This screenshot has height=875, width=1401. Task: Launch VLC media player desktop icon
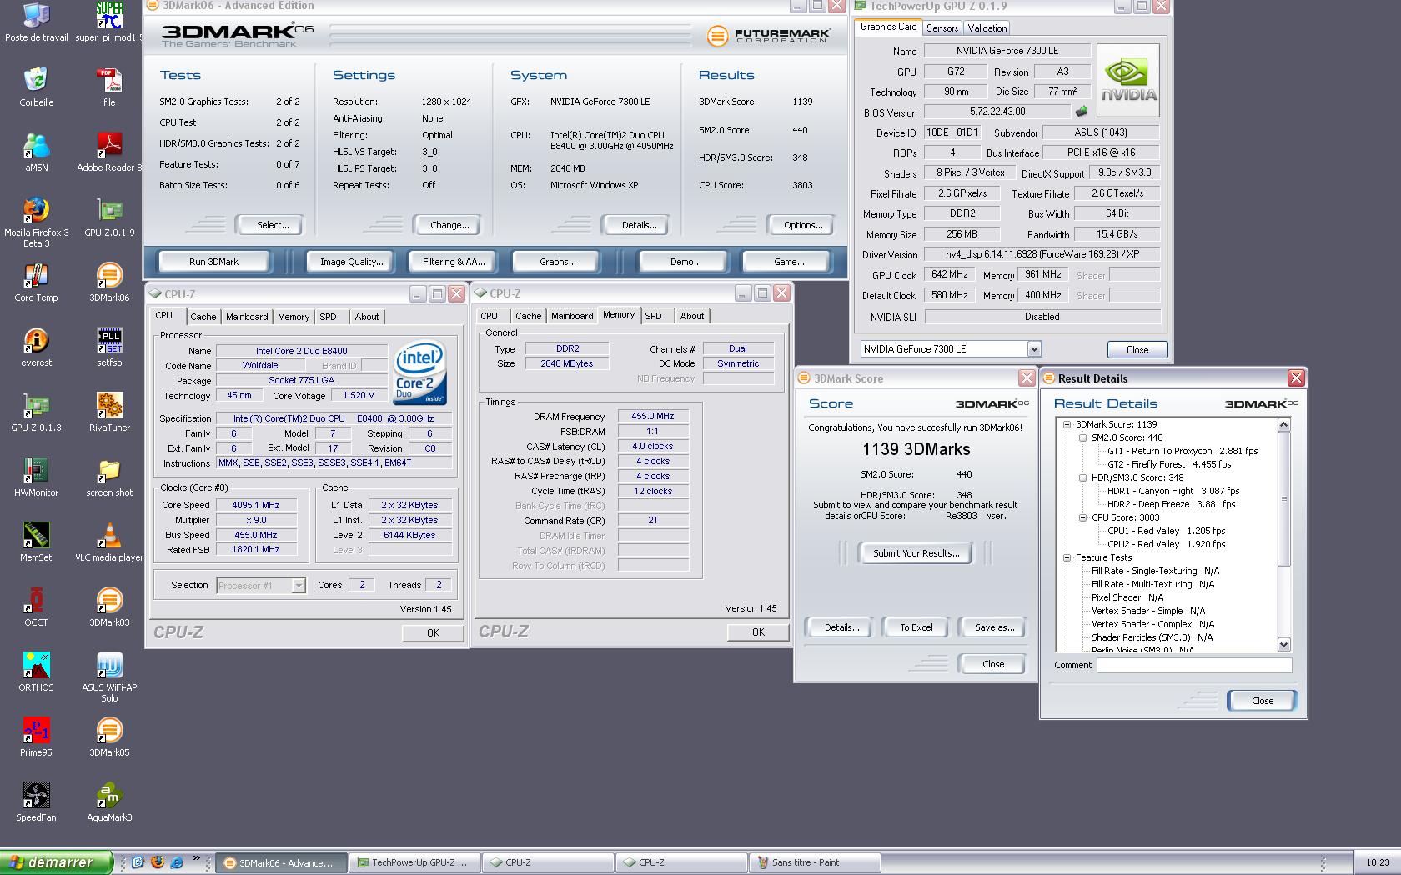click(109, 542)
